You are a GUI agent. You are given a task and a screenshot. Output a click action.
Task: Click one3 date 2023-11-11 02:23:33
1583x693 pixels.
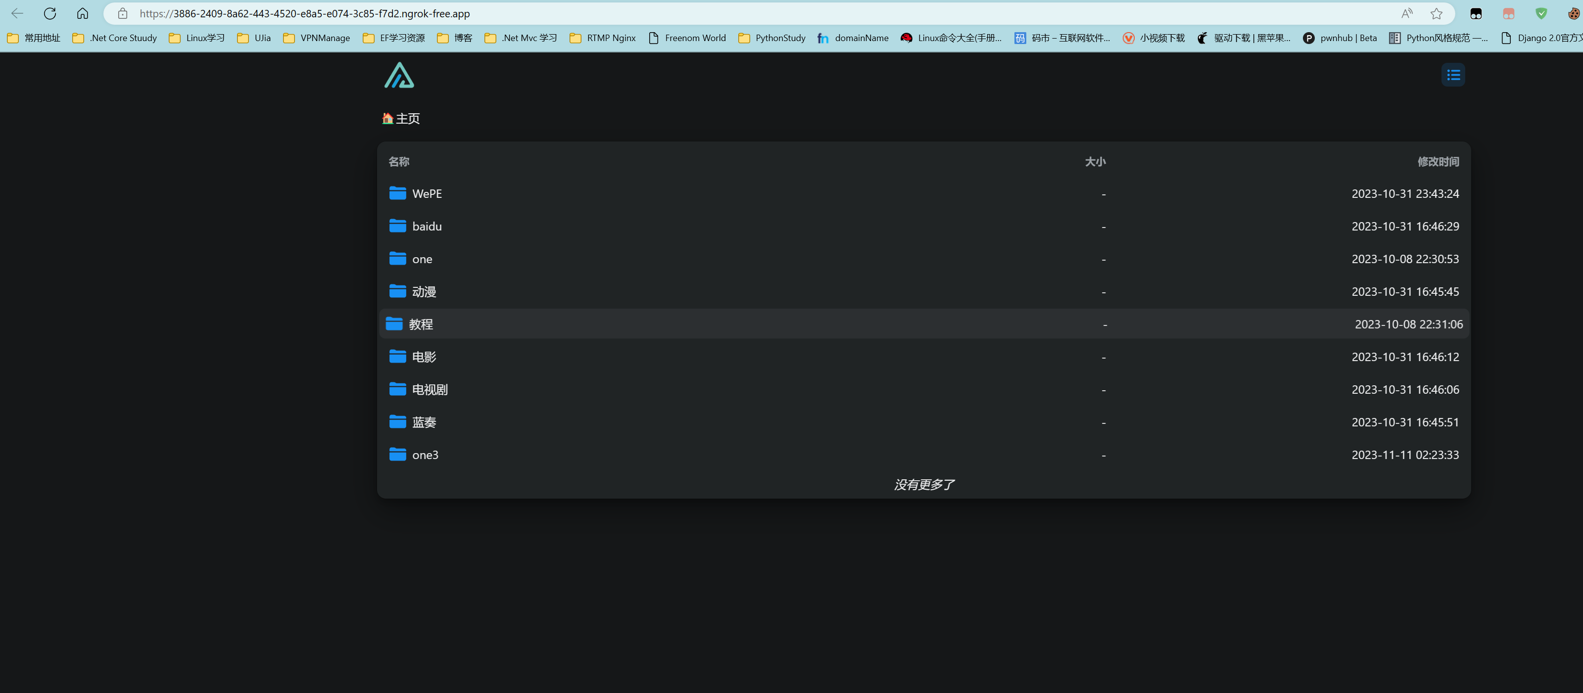[x=1405, y=455]
